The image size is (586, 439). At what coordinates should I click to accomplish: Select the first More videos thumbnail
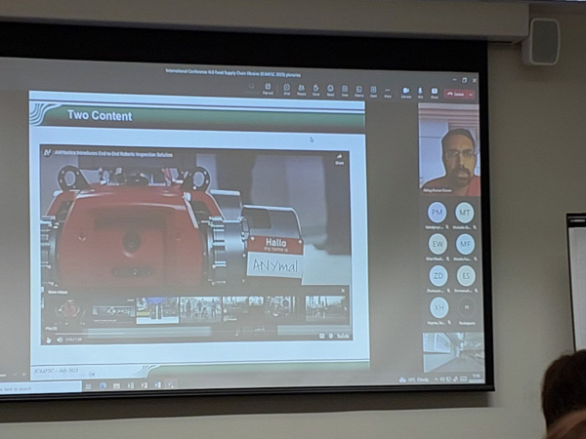(70, 309)
